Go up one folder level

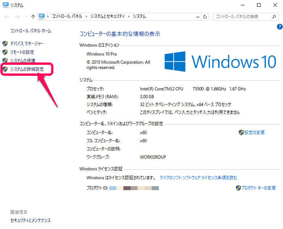pyautogui.click(x=33, y=17)
